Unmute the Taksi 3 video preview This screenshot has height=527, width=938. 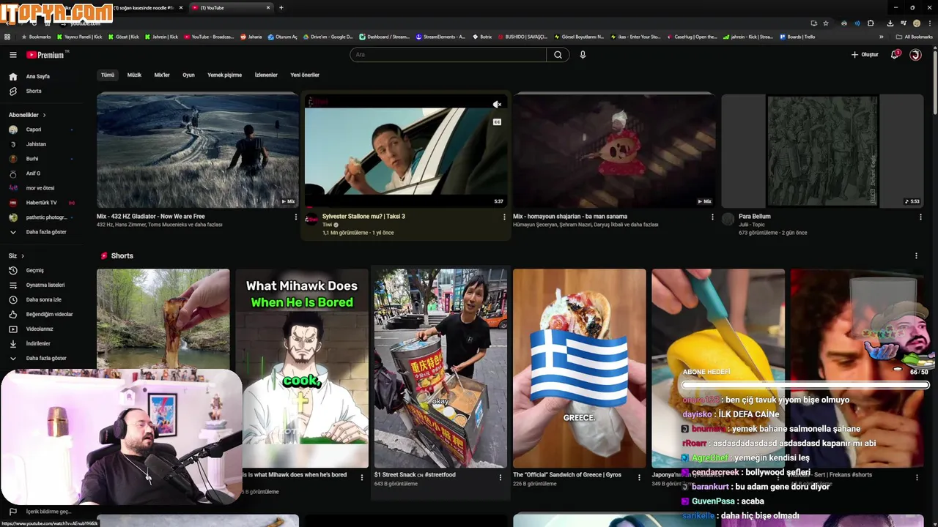[497, 105]
